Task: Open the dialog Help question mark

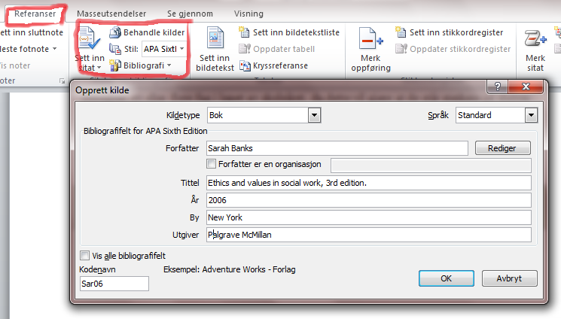Action: pos(495,89)
